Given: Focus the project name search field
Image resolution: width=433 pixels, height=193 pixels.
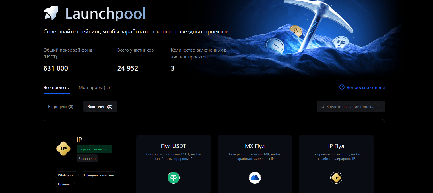Looking at the screenshot, I should tap(353, 107).
